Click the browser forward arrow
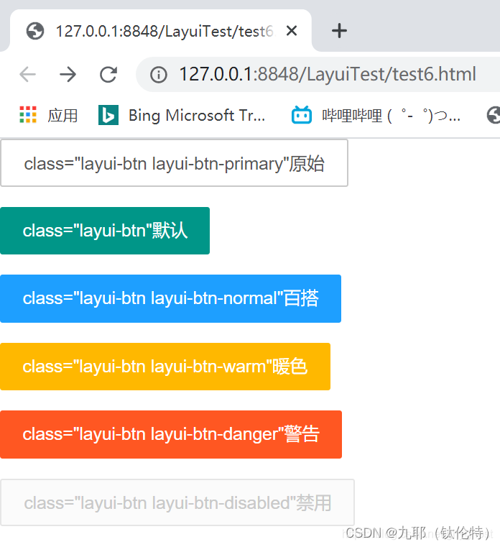The width and height of the screenshot is (500, 547). tap(68, 74)
